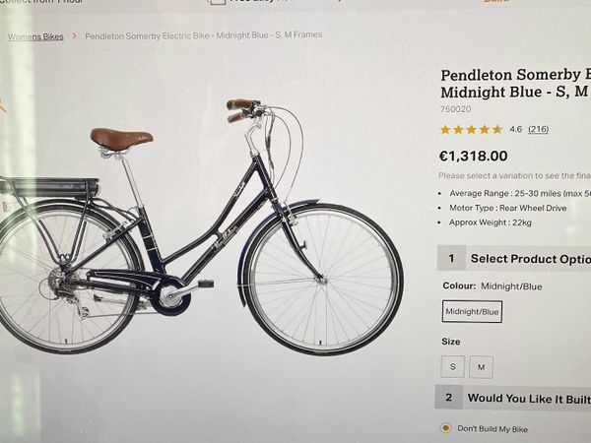Open the Womens Bikes breadcrumb link
Image resolution: width=591 pixels, height=443 pixels.
coord(35,37)
